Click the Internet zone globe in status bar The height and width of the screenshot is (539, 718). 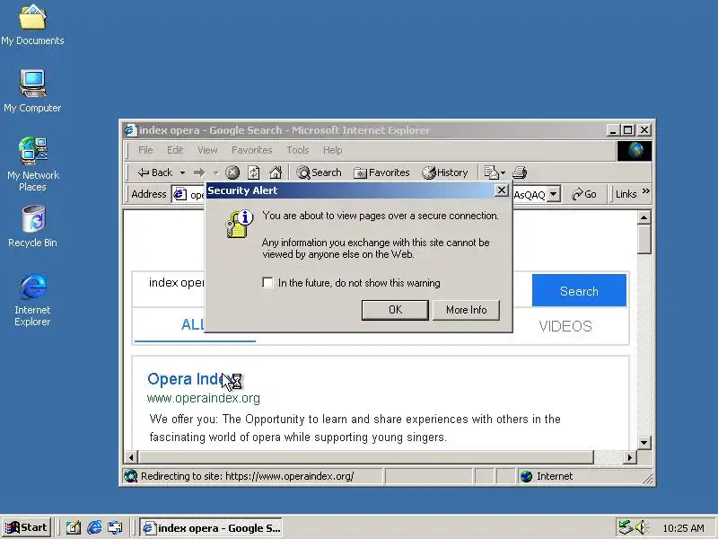[527, 476]
